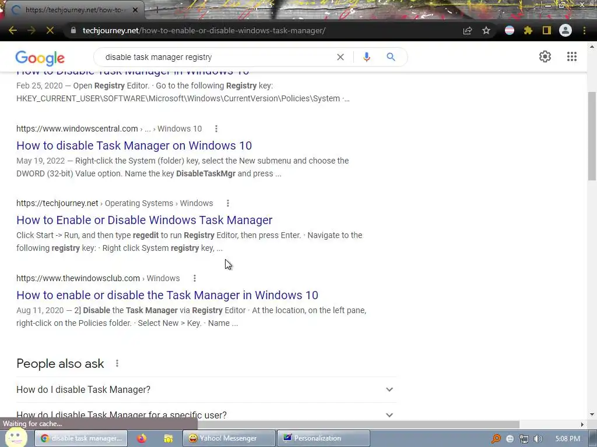The height and width of the screenshot is (447, 597).
Task: Switch to Yahoo! Messenger taskbar item
Action: [x=229, y=438]
